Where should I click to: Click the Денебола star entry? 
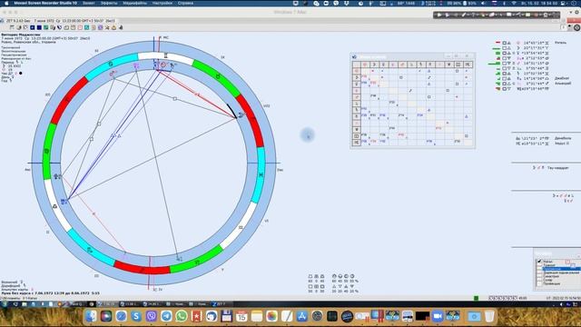pyautogui.click(x=563, y=138)
